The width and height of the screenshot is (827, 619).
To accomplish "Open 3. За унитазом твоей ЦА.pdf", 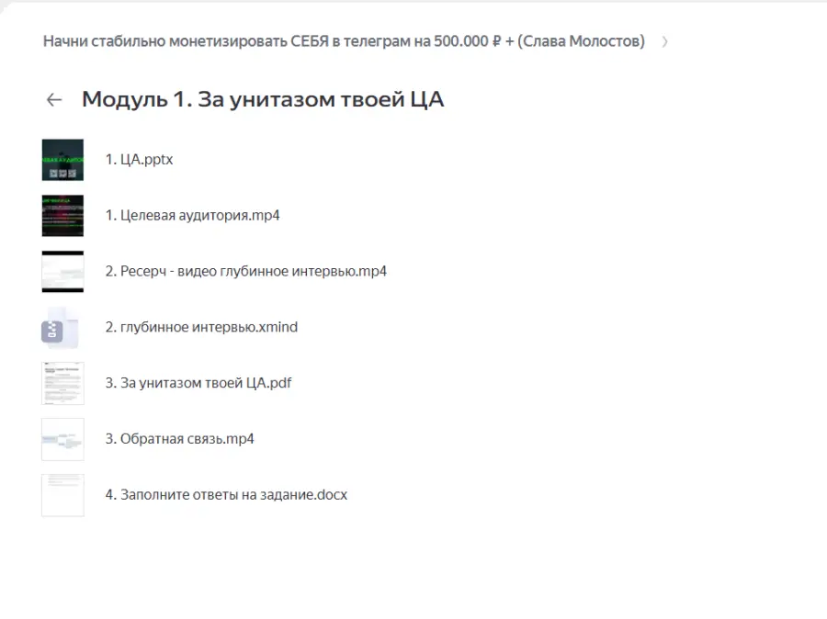I will coord(198,383).
